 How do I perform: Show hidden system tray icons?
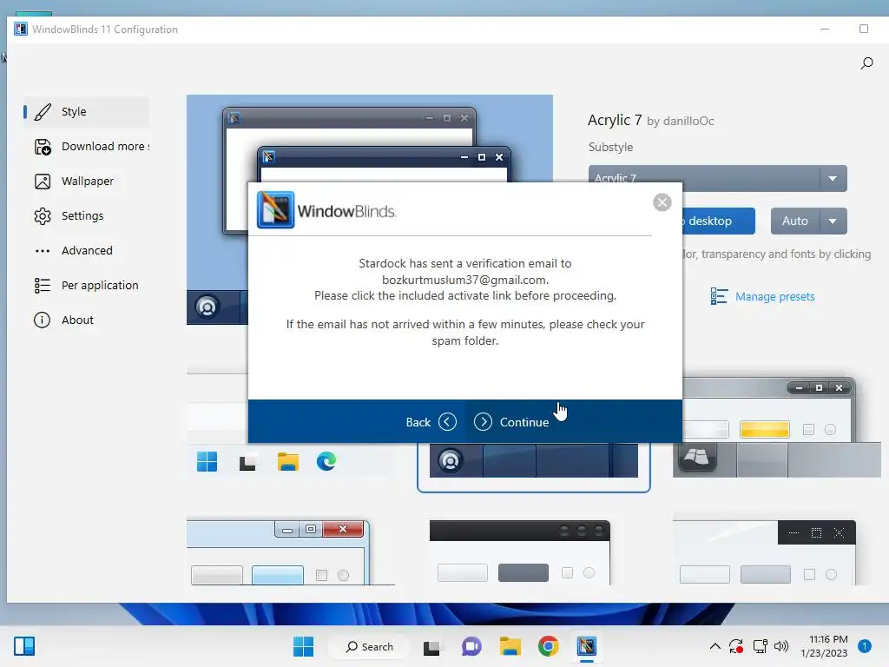[715, 646]
